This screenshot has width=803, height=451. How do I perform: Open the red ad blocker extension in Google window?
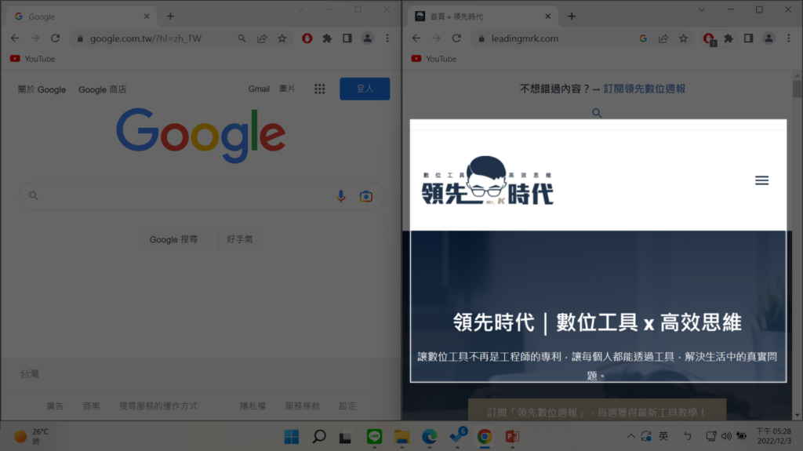307,38
